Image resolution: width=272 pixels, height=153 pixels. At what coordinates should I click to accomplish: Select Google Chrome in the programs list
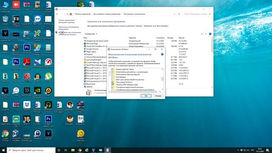(93, 49)
